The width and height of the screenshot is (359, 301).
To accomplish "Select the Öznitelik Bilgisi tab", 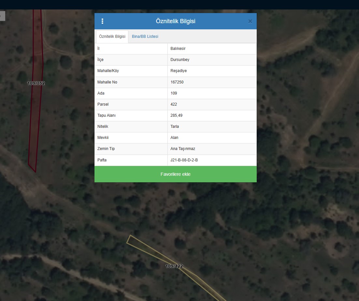I will coord(112,37).
